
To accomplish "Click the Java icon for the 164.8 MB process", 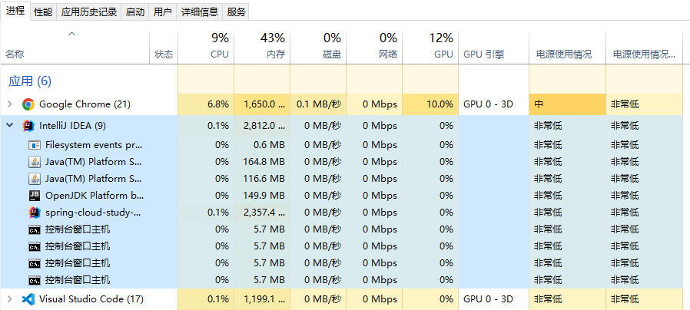I will [x=35, y=161].
